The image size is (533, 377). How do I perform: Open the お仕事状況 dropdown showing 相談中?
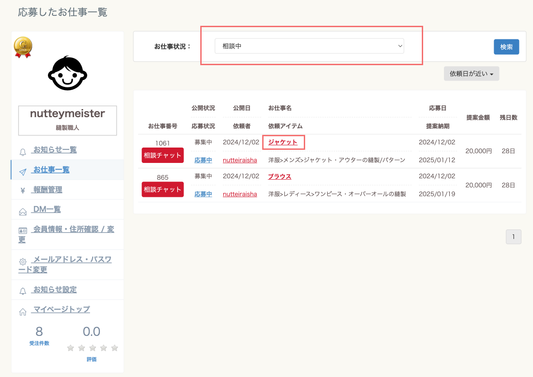point(309,46)
